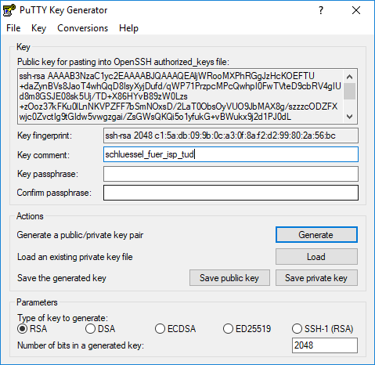Click the Save public key button

(229, 278)
